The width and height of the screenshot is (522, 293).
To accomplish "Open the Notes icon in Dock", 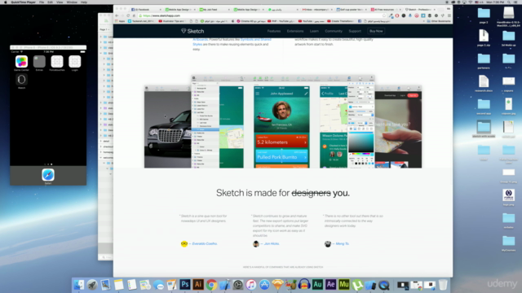I will [119, 285].
